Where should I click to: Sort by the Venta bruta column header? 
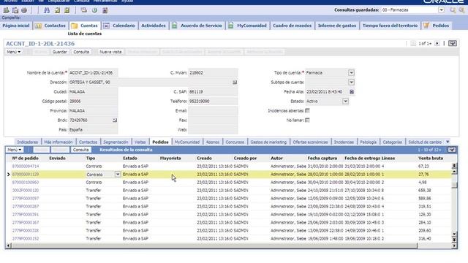[x=431, y=159]
